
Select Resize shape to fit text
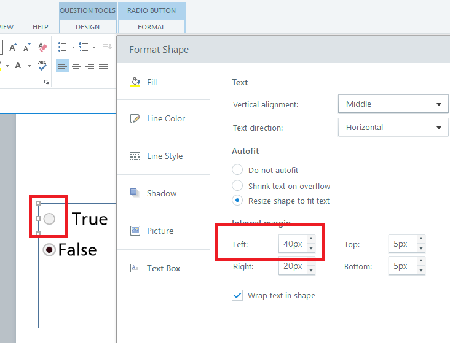coord(237,200)
